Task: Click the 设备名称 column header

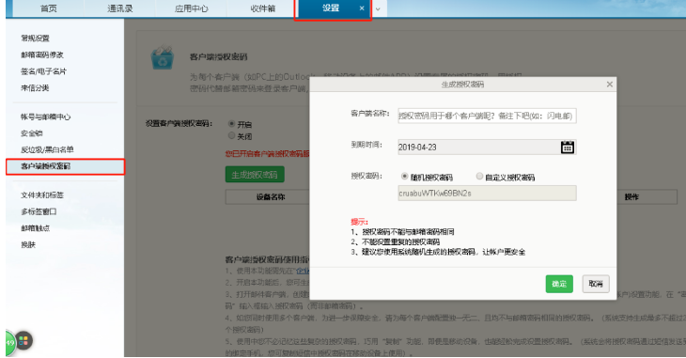Action: pyautogui.click(x=271, y=197)
